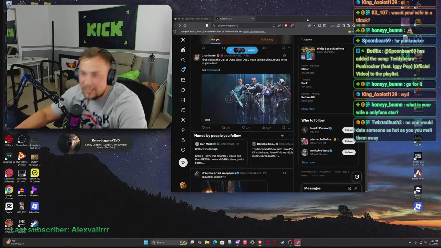Open @realityuk mention link
Screen dimensions: 441x248
click(x=213, y=70)
